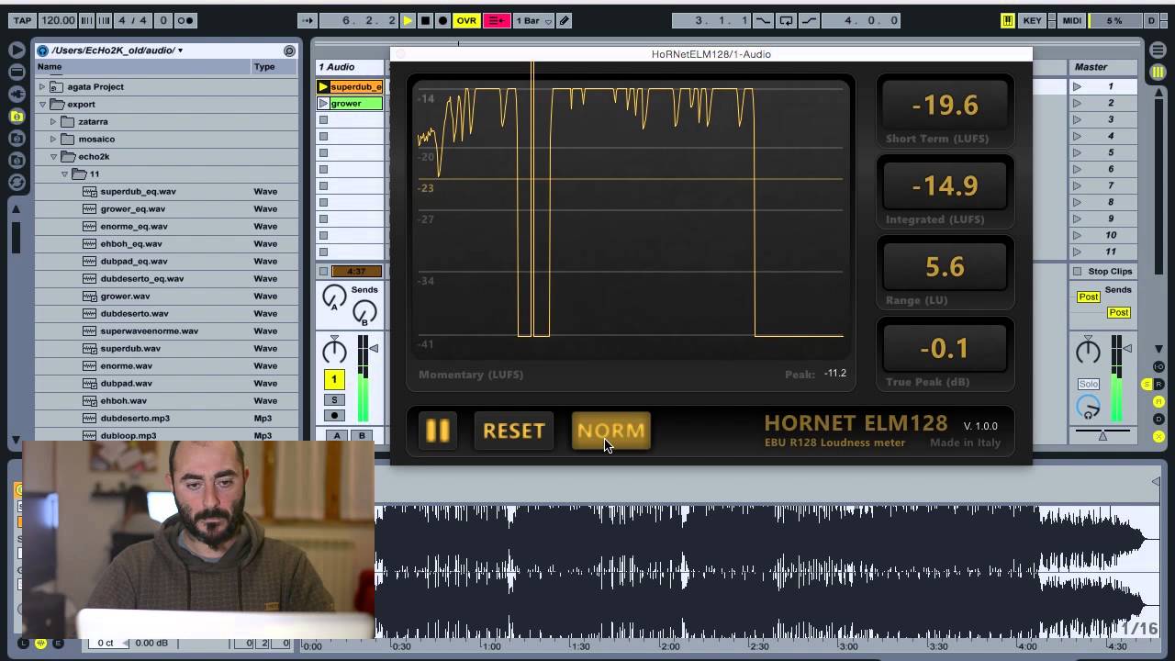Click the Short Term LUFS readout
Image resolution: width=1175 pixels, height=661 pixels.
tap(945, 106)
